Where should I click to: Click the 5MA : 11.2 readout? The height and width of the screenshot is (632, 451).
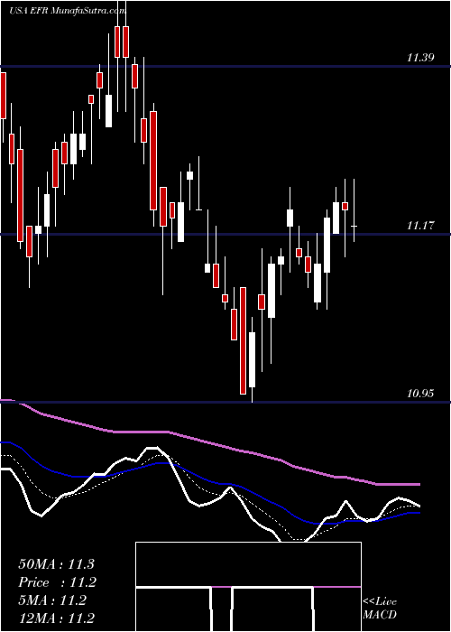[52, 600]
